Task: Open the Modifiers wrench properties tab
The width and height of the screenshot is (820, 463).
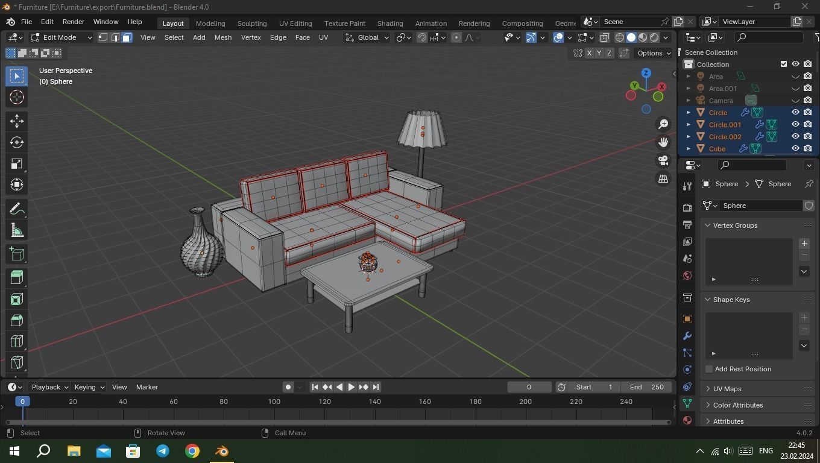Action: point(687,336)
